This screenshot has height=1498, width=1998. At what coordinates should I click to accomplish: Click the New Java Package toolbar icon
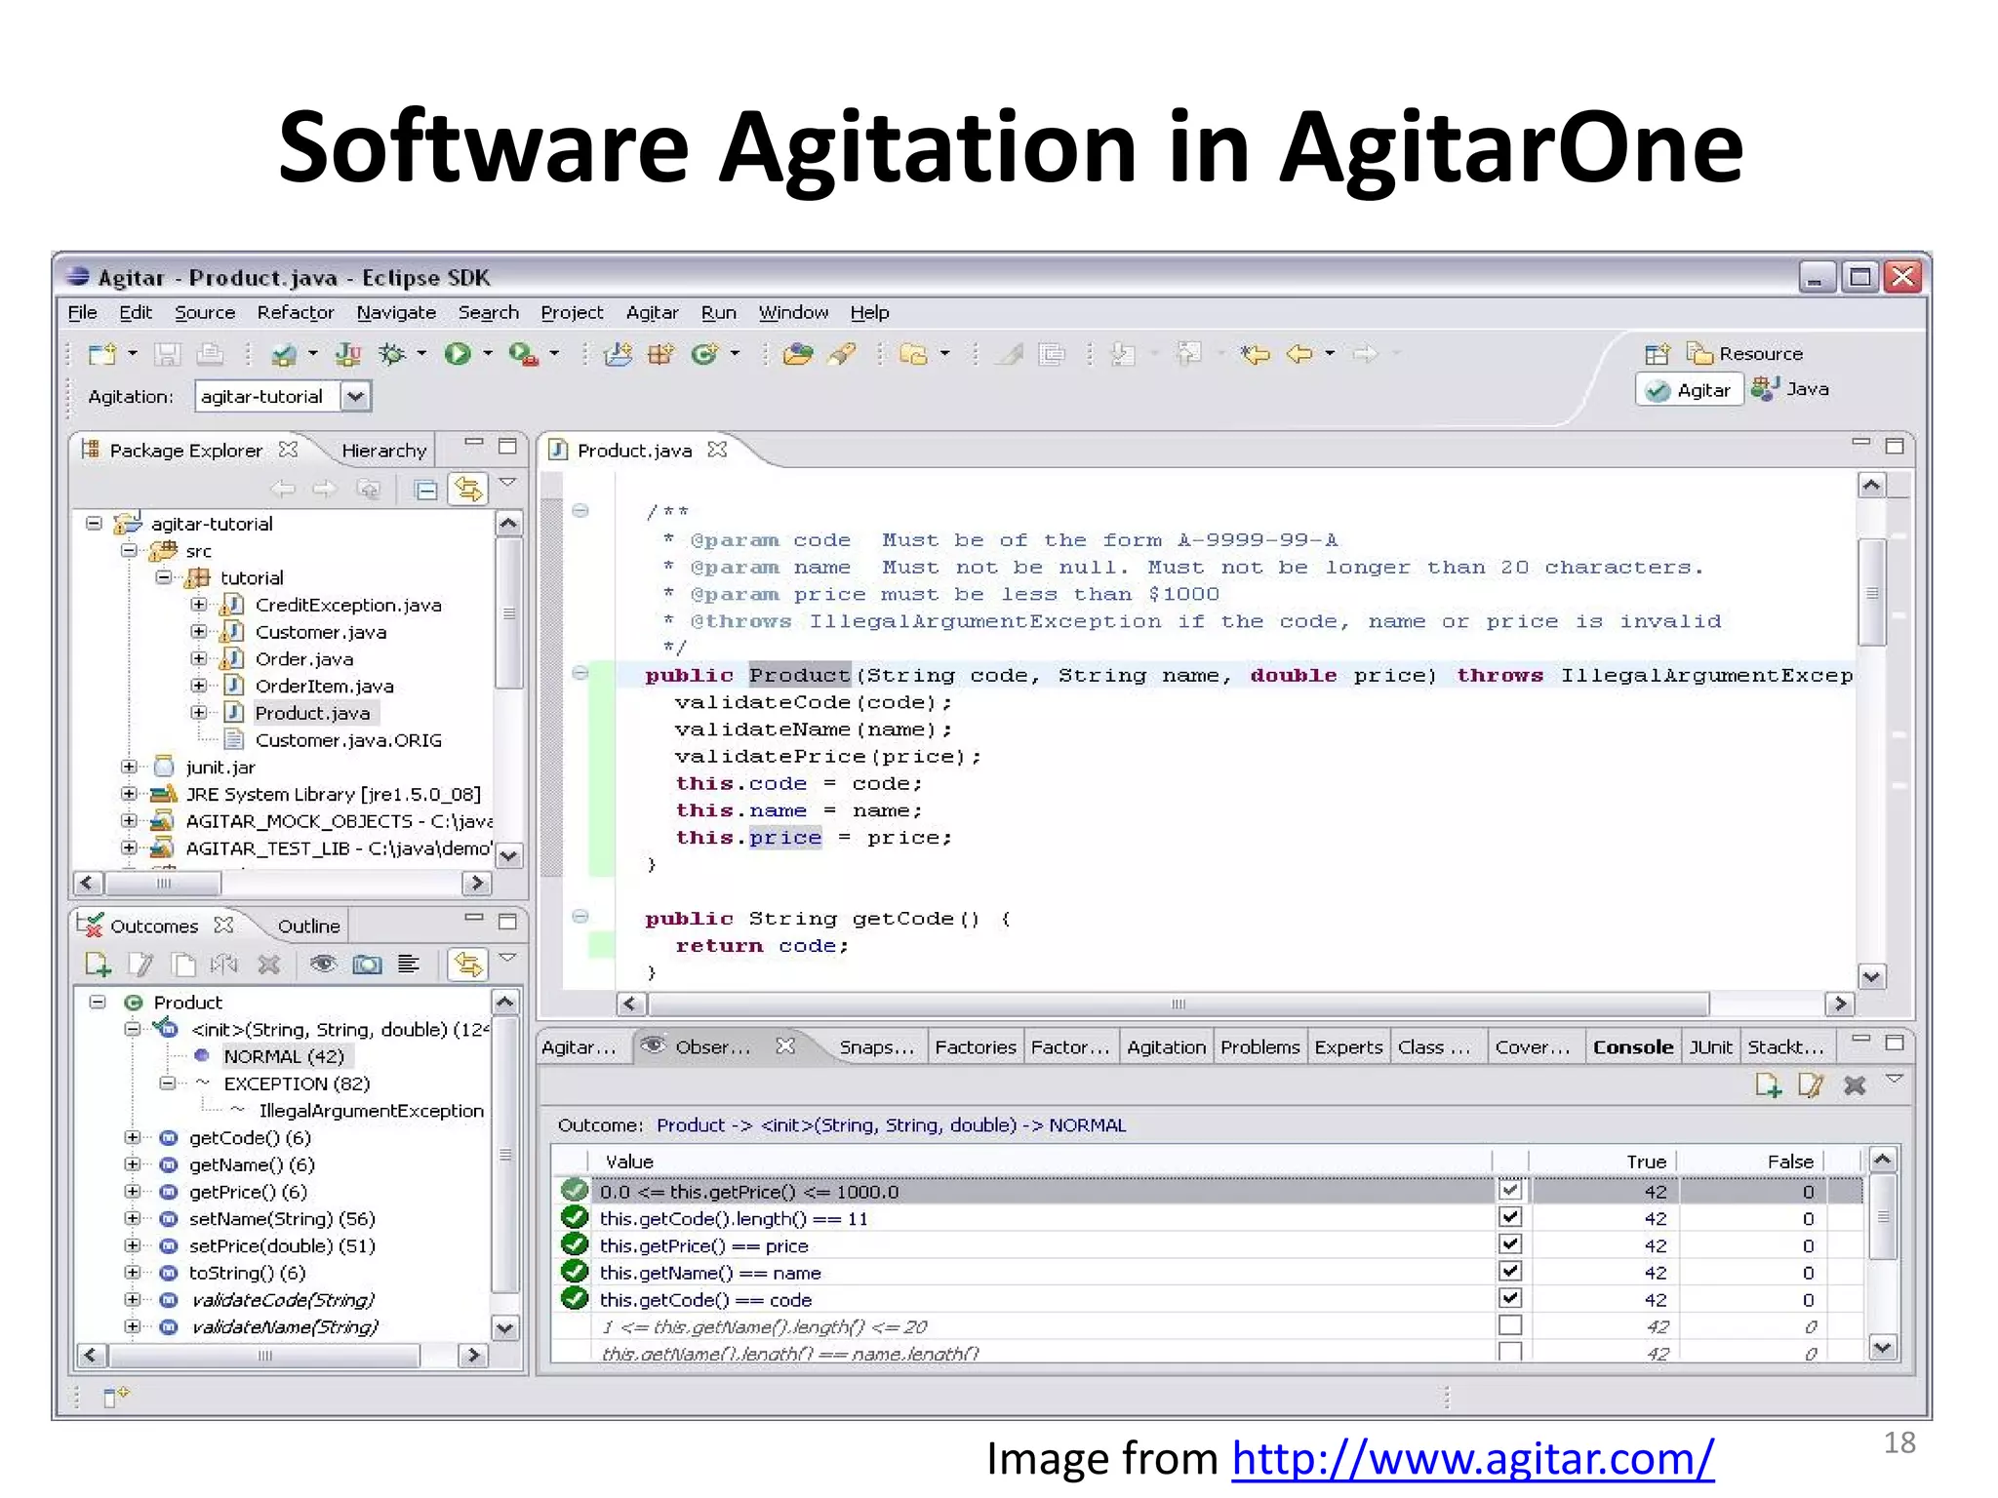coord(660,354)
